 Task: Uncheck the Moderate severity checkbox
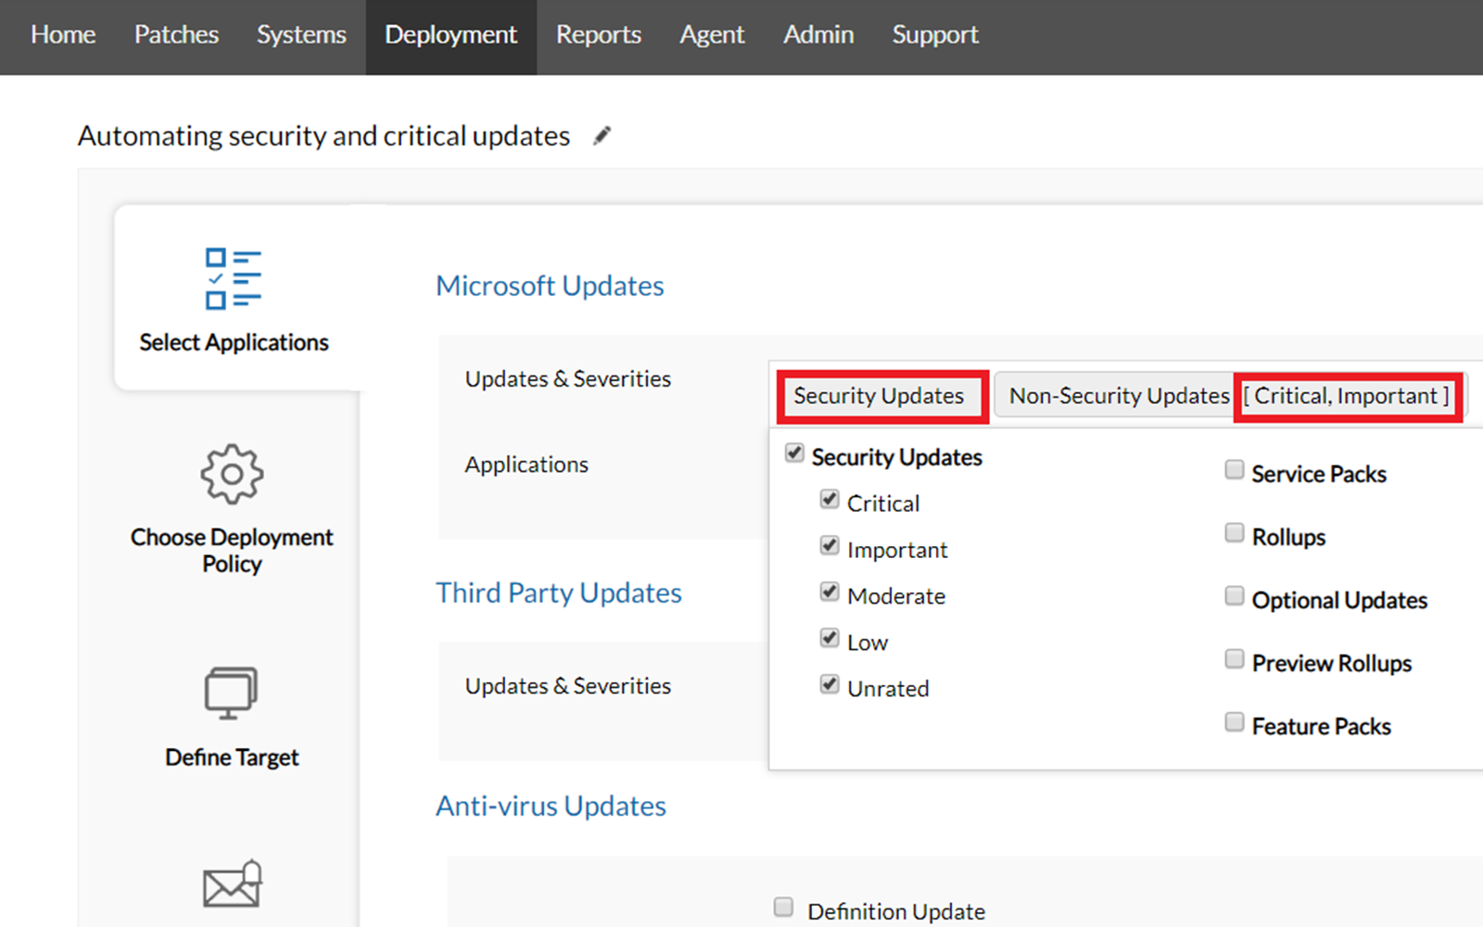pos(829,591)
